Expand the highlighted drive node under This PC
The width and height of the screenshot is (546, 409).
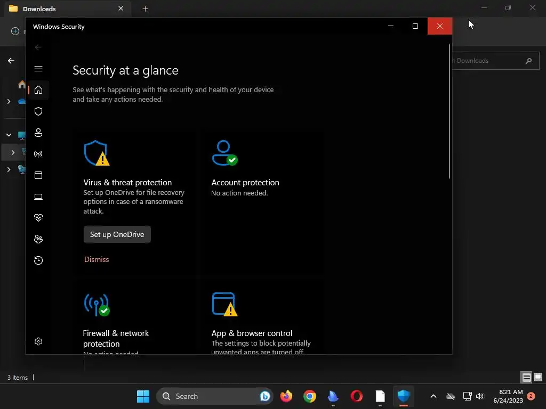(13, 153)
